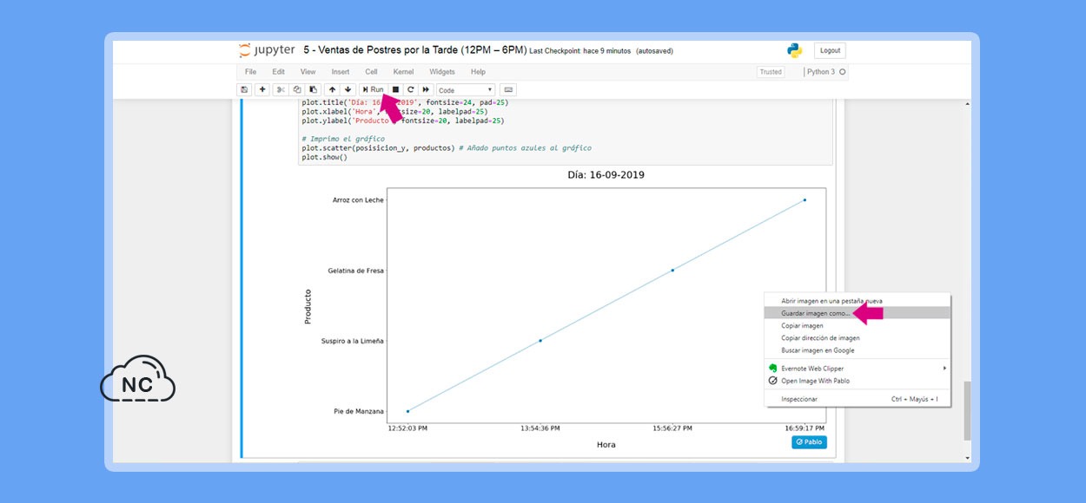This screenshot has width=1086, height=503.
Task: Paste cells below using the toolbar icon
Action: click(x=313, y=89)
